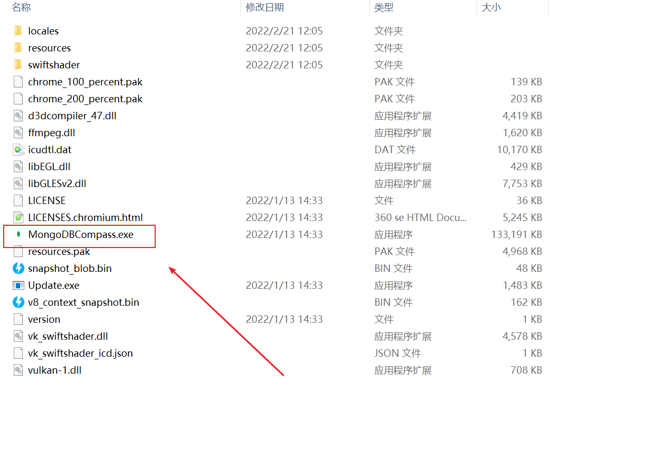The height and width of the screenshot is (459, 645).
Task: Click the LICENSES.chromium.html browser icon
Action: [19, 217]
